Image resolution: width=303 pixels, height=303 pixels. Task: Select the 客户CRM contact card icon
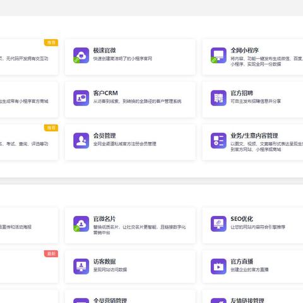pos(81,98)
